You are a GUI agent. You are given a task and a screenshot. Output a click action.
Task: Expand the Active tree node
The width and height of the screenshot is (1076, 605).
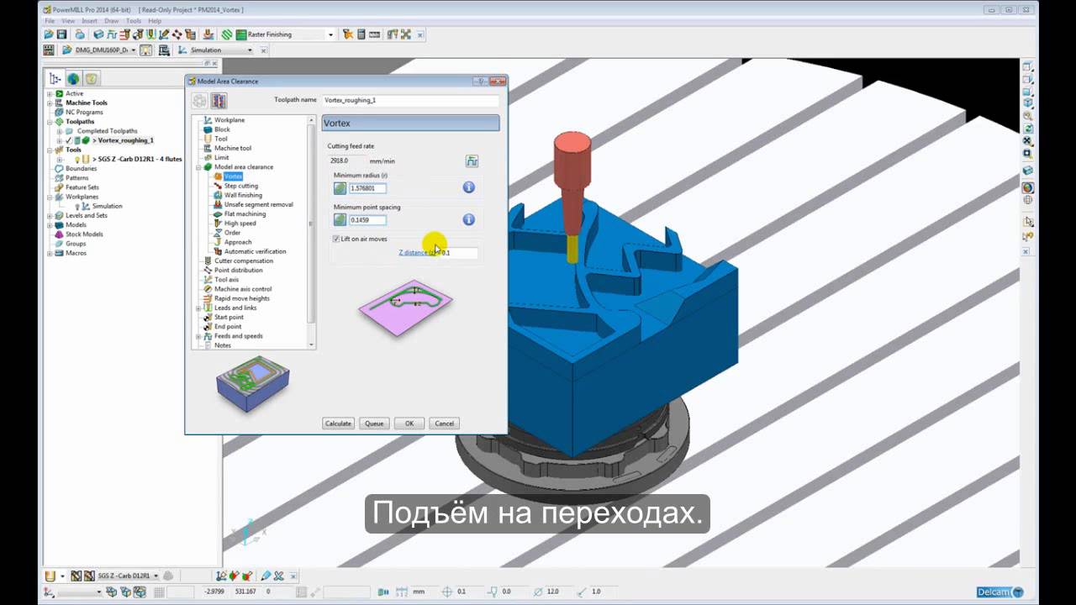[x=50, y=93]
